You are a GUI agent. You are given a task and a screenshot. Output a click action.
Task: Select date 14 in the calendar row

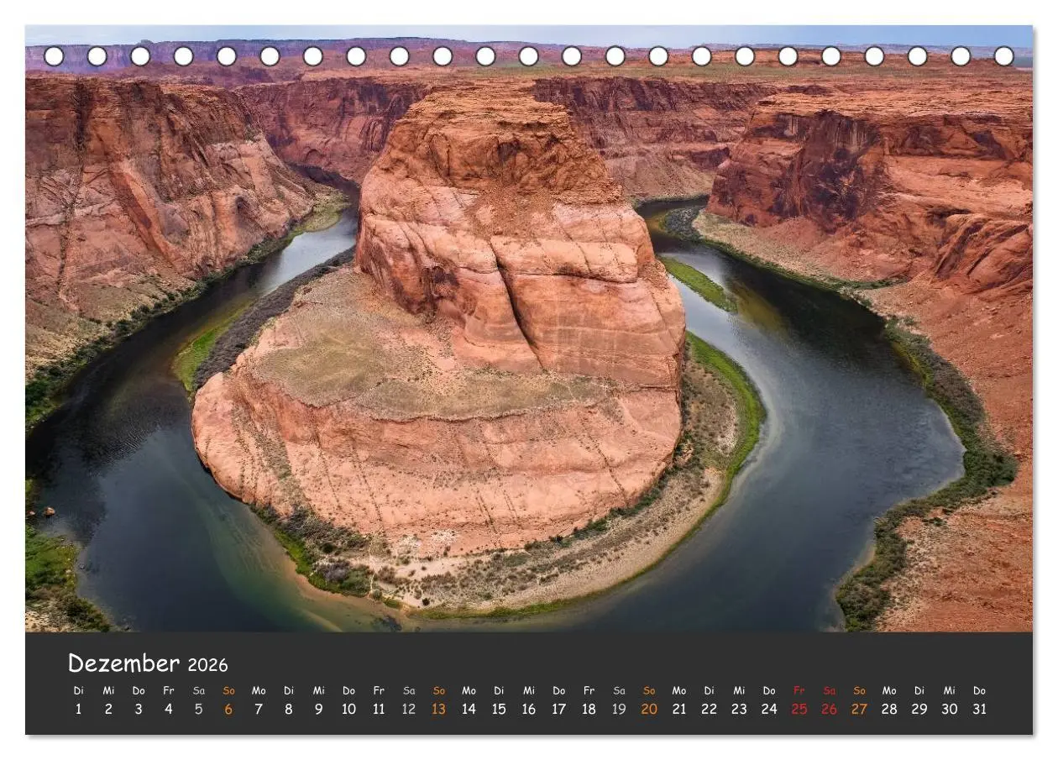coord(469,709)
